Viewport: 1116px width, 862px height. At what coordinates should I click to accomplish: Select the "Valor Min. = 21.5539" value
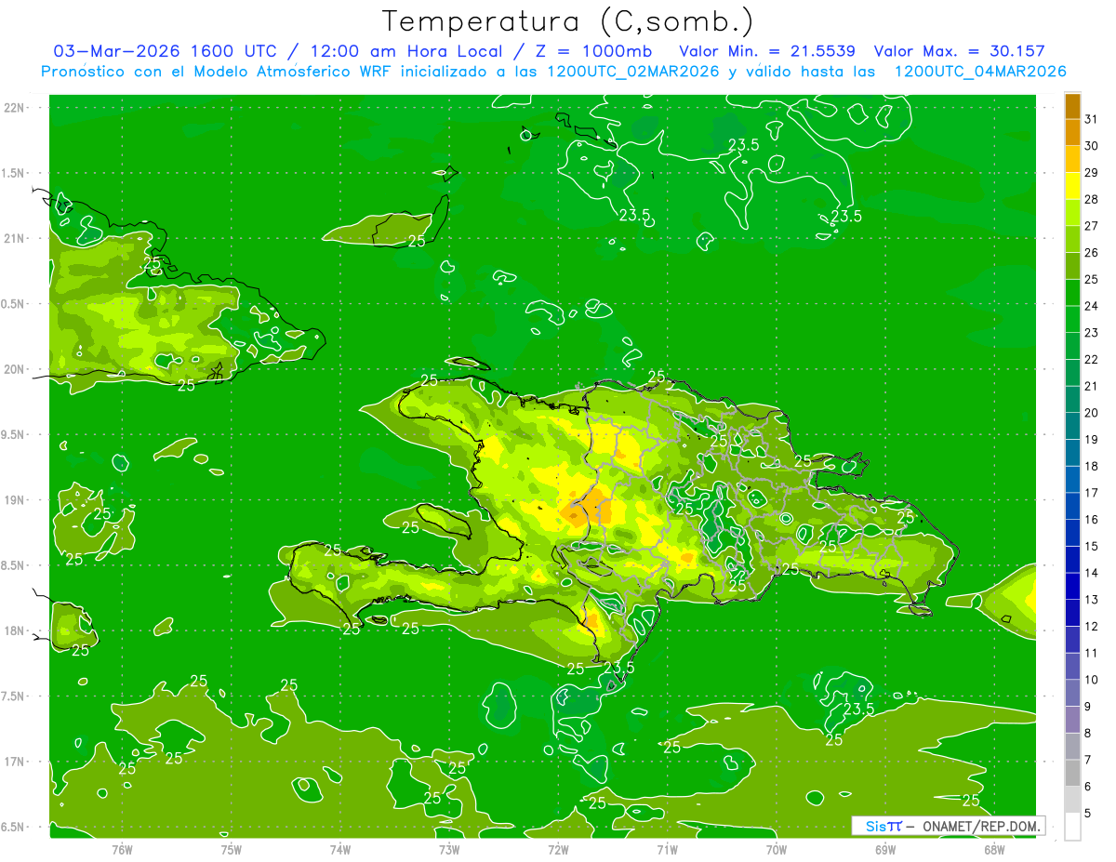point(767,51)
